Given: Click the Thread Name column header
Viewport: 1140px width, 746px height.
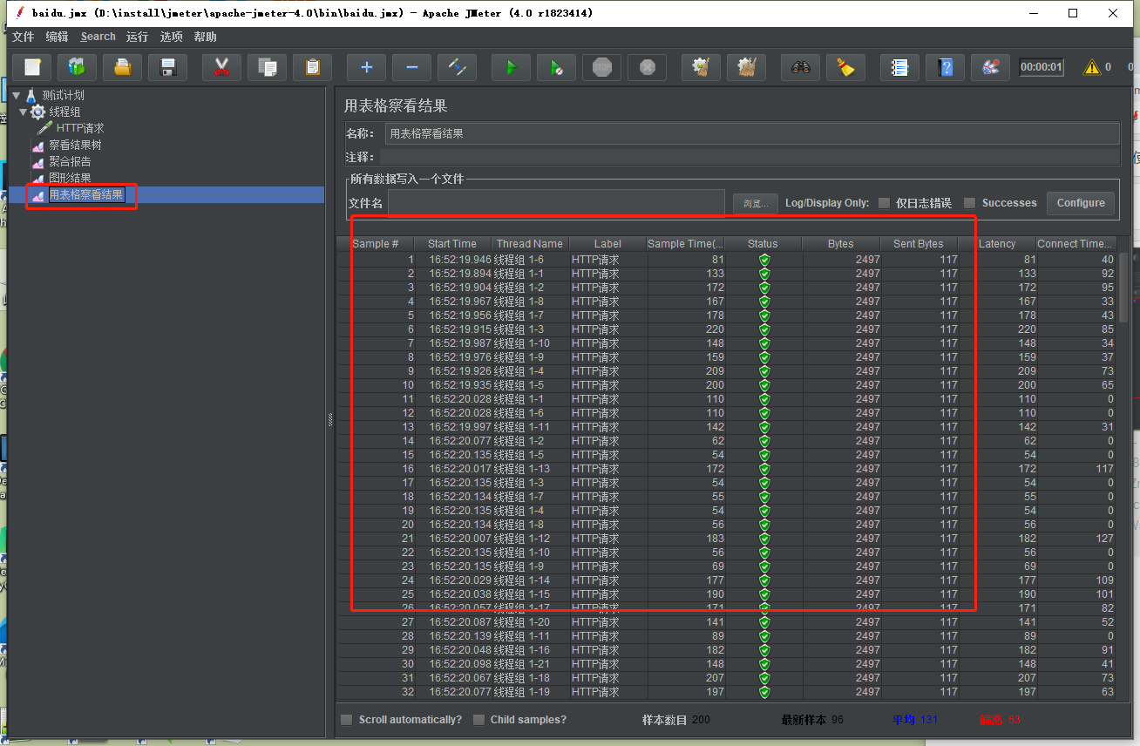Looking at the screenshot, I should pyautogui.click(x=530, y=244).
